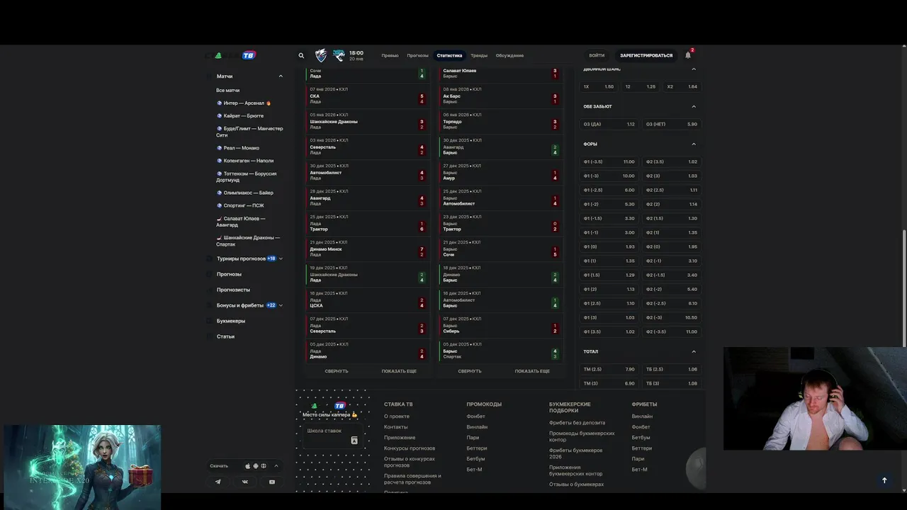Click Показать еще under the Лада matches list
The height and width of the screenshot is (510, 907).
pos(399,371)
